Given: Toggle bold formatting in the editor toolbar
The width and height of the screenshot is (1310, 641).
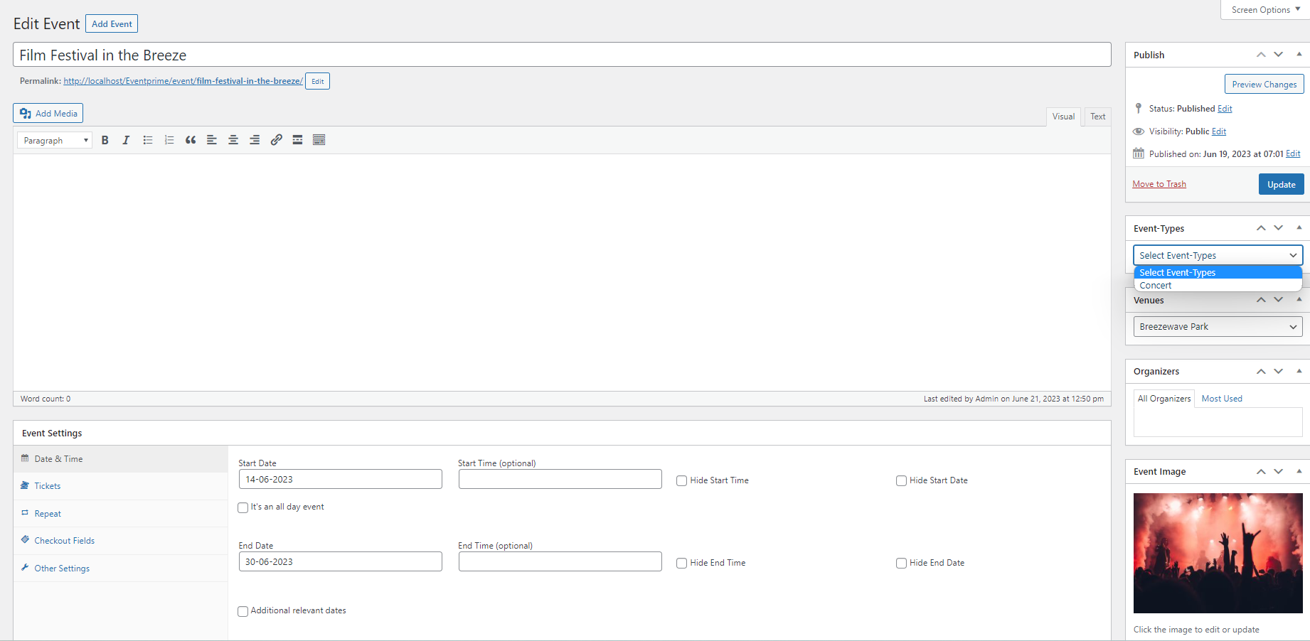Looking at the screenshot, I should coord(105,140).
